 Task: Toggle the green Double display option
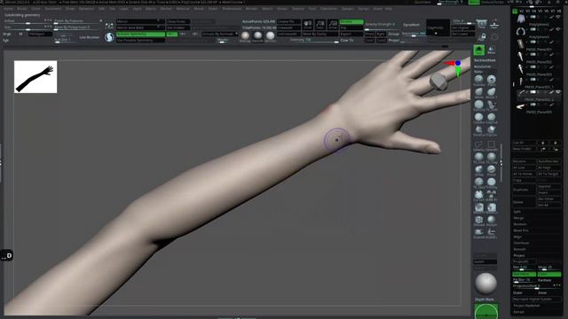(x=351, y=21)
